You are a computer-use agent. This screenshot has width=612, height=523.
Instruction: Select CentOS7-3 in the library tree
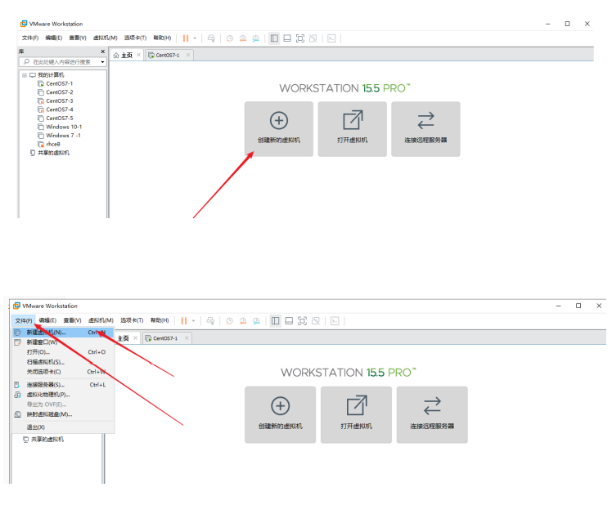point(55,101)
